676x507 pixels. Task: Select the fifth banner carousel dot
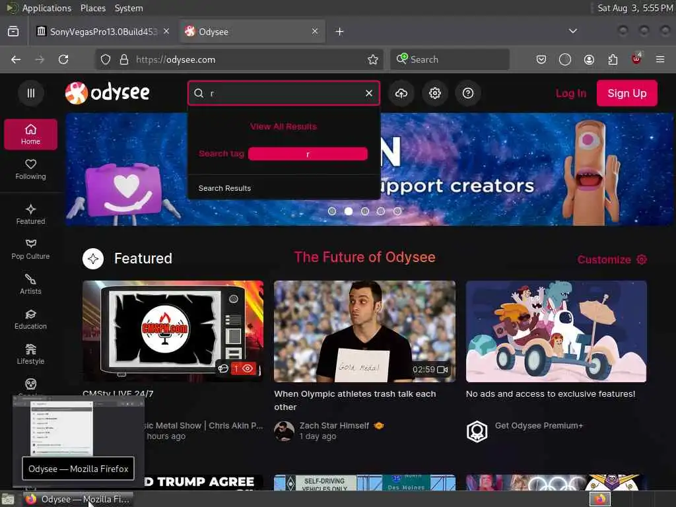pos(397,211)
